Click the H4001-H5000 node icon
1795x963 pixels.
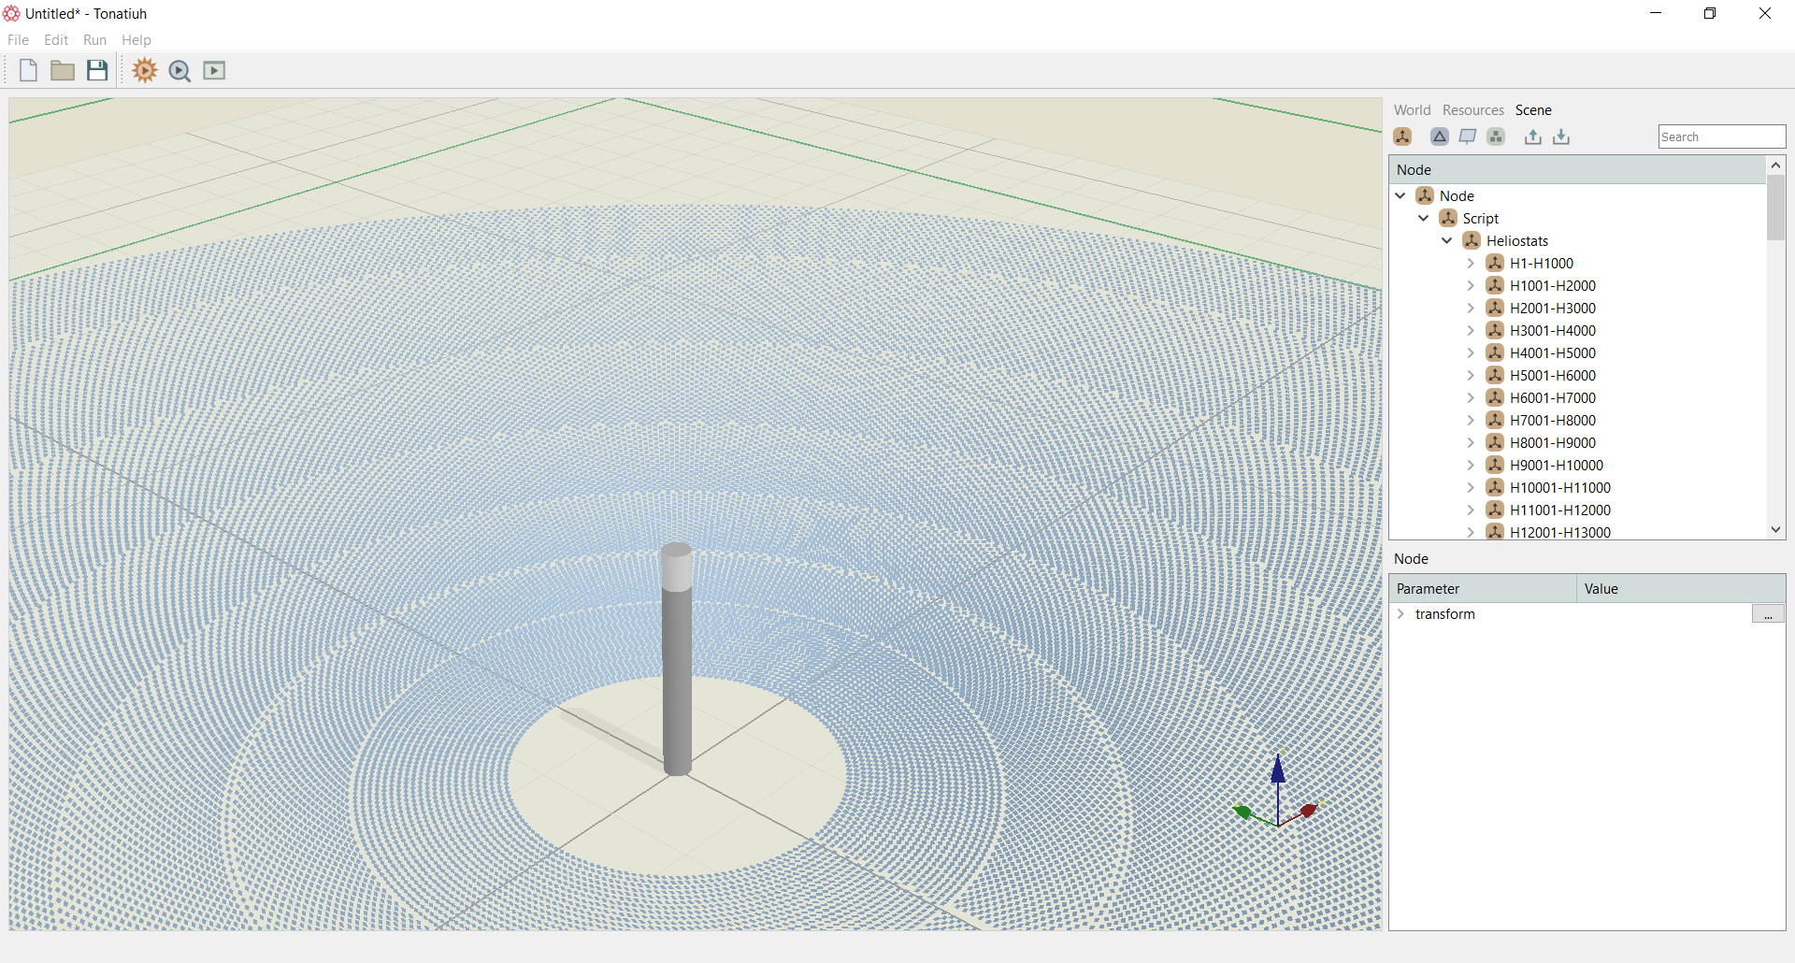1495,352
